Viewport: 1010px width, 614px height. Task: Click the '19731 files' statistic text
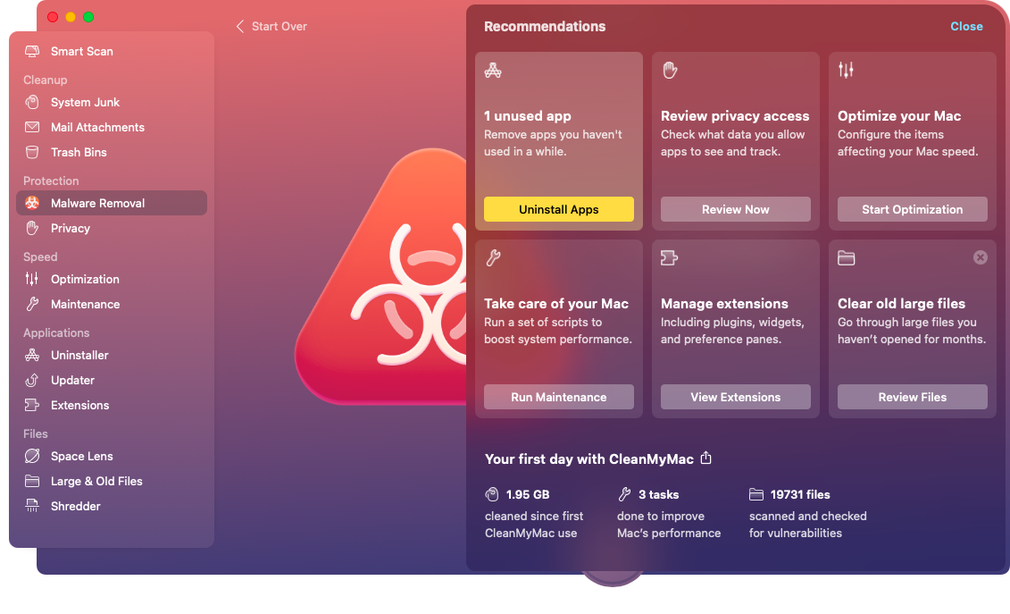pos(800,494)
